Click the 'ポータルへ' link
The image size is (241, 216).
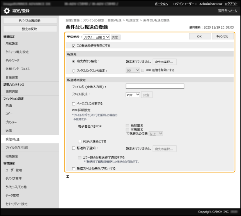click(161, 4)
